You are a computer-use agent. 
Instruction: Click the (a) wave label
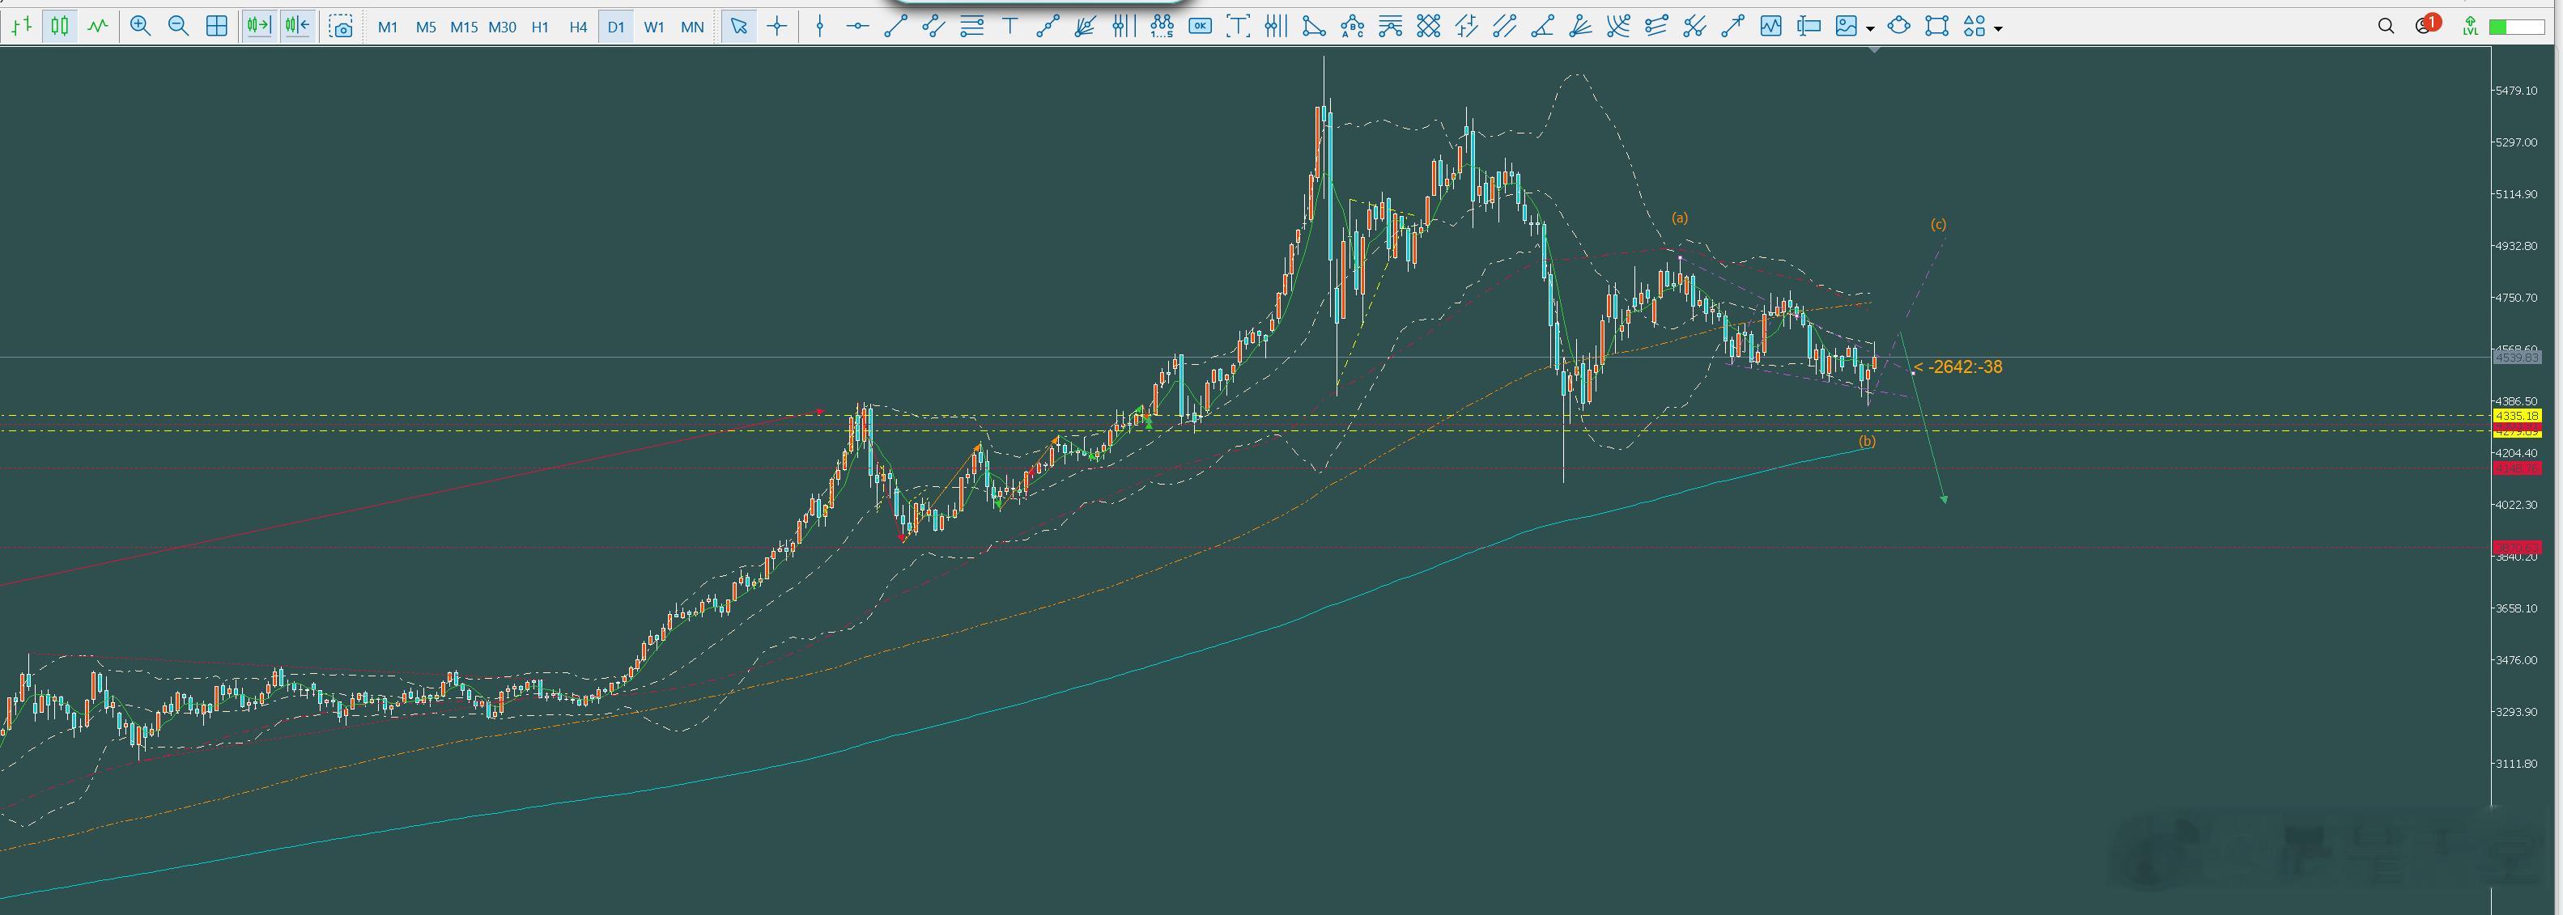click(1680, 218)
